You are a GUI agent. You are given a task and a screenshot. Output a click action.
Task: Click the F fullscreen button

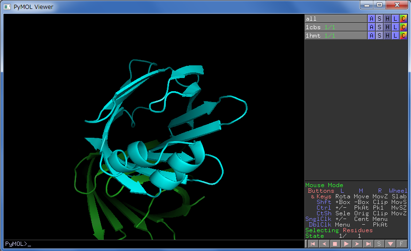click(x=401, y=244)
